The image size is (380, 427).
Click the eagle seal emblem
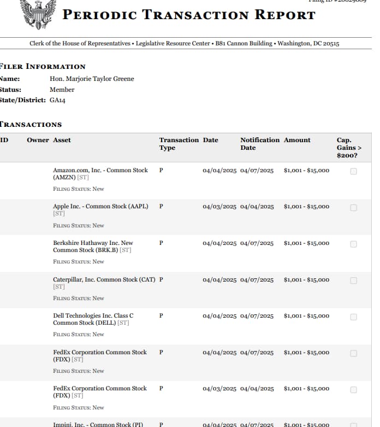(38, 14)
